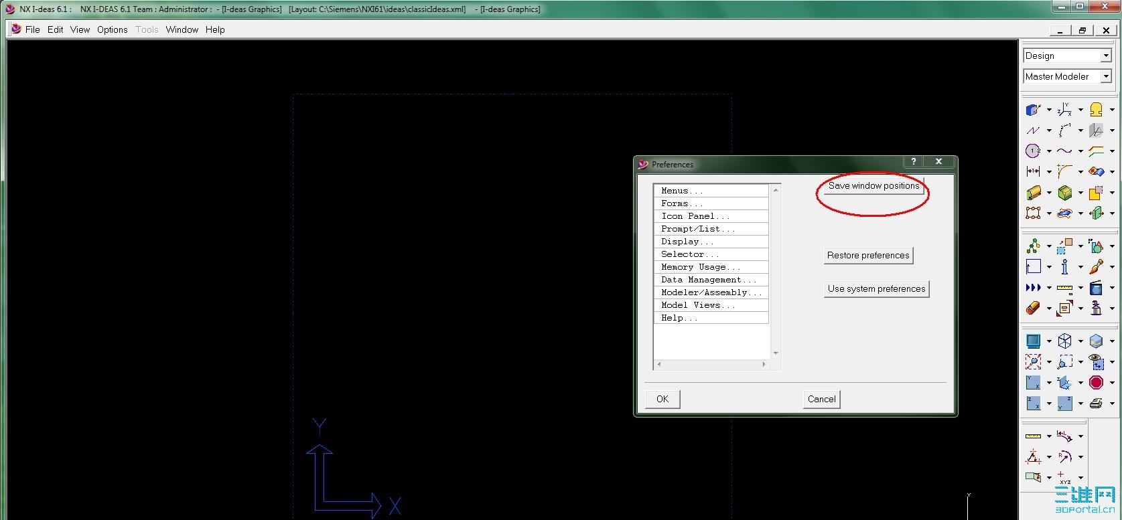Select the numbered points curve tool

point(1064,131)
